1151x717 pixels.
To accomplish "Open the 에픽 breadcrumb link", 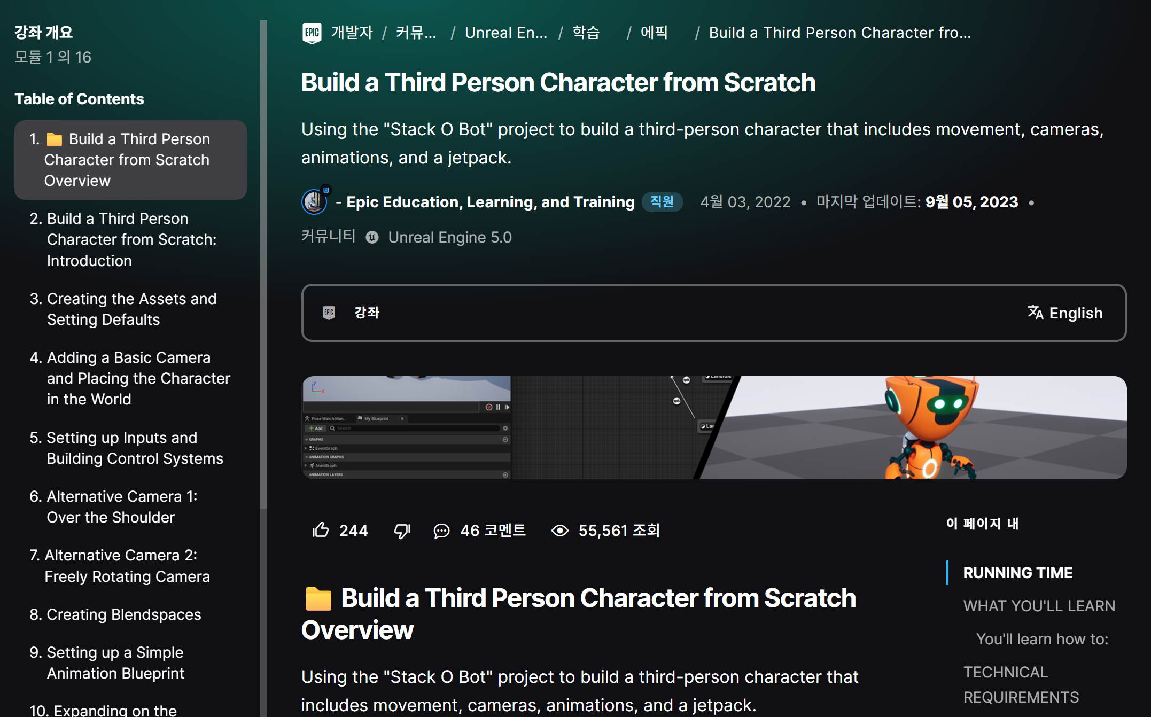I will [x=654, y=33].
